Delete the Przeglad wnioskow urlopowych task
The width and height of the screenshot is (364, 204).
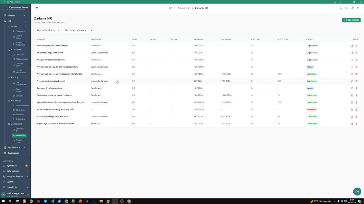tap(356, 60)
